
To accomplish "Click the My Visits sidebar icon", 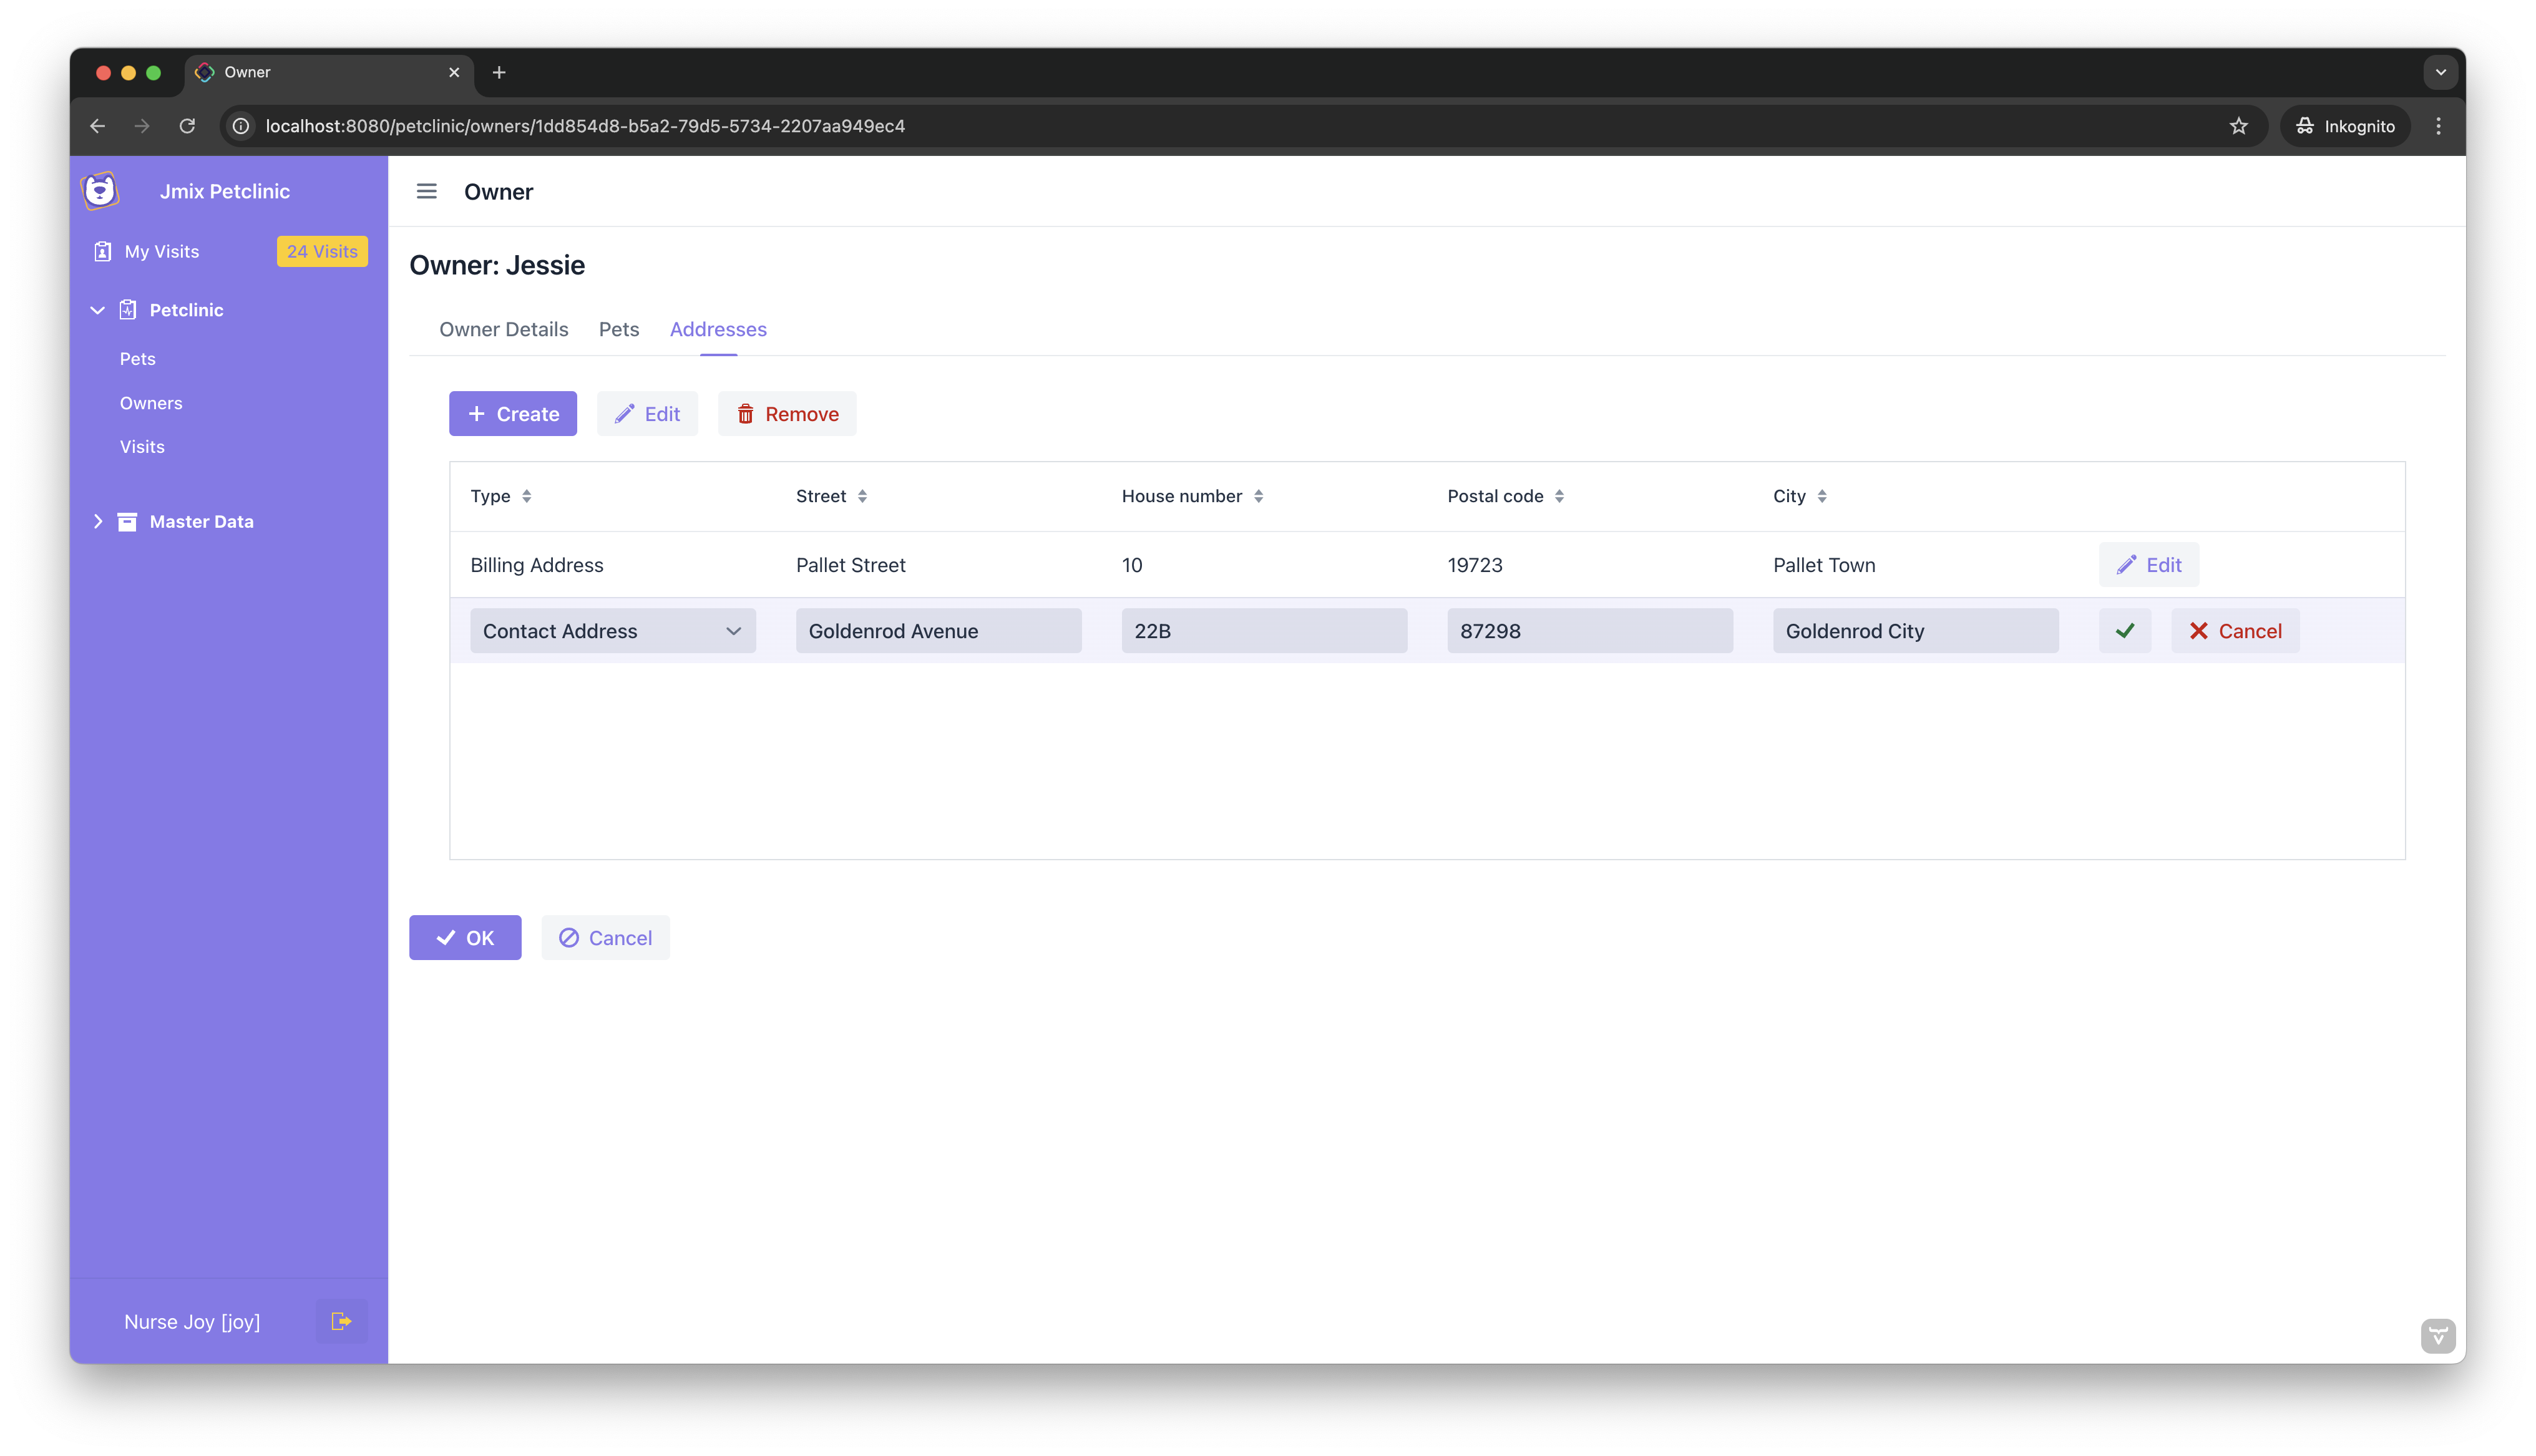I will (103, 251).
